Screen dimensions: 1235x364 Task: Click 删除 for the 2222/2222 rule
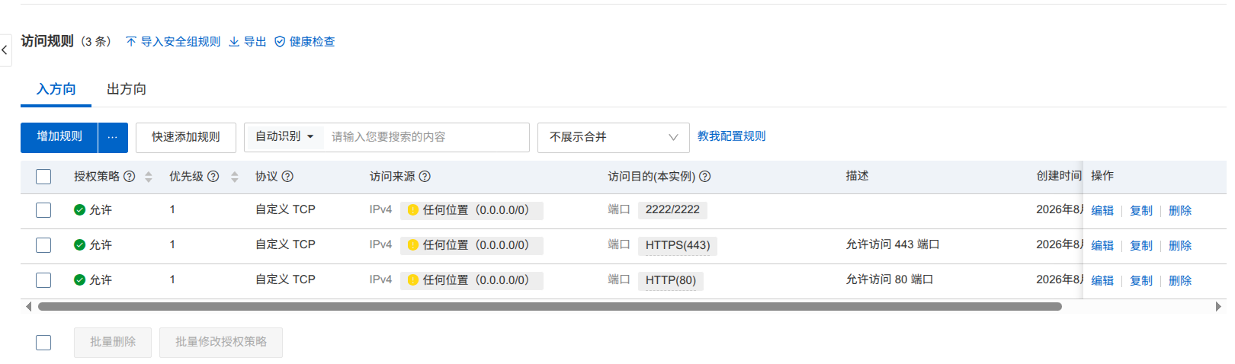click(x=1180, y=211)
